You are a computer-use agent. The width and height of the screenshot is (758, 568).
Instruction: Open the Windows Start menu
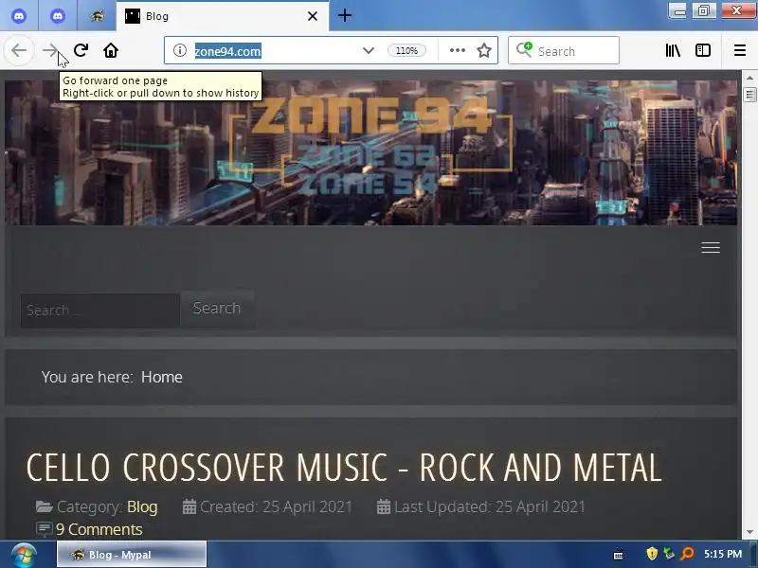(x=24, y=555)
